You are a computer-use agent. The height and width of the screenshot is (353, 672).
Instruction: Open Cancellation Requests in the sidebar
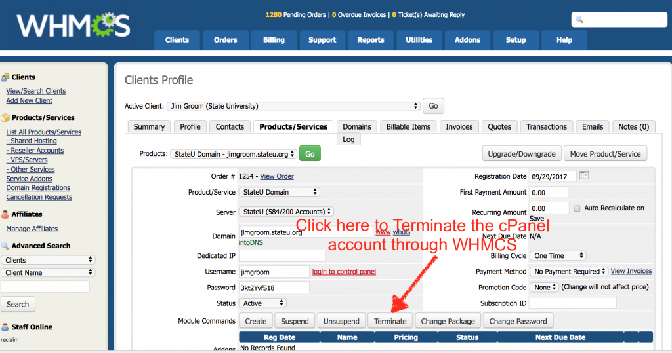[x=39, y=197]
